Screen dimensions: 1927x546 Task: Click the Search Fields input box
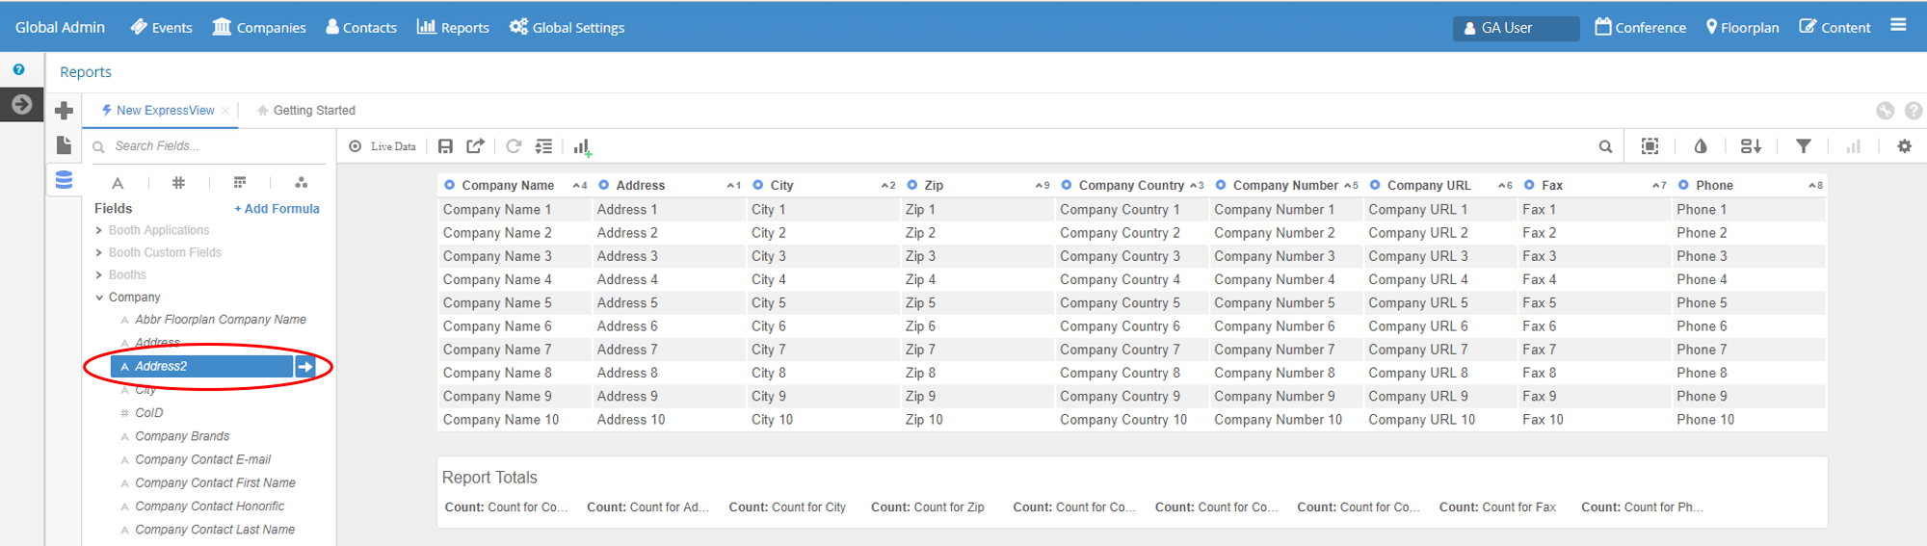212,146
